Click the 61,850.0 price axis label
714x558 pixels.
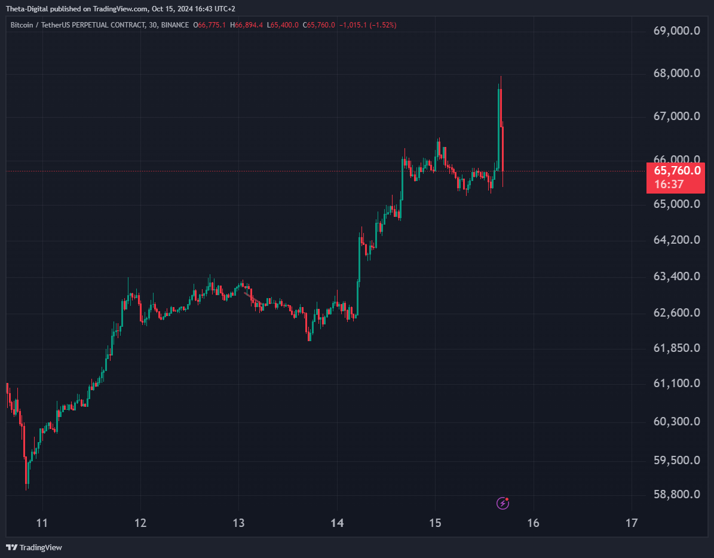pos(677,348)
